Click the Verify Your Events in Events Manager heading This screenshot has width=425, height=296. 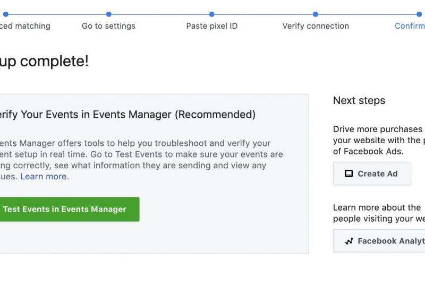coord(126,115)
